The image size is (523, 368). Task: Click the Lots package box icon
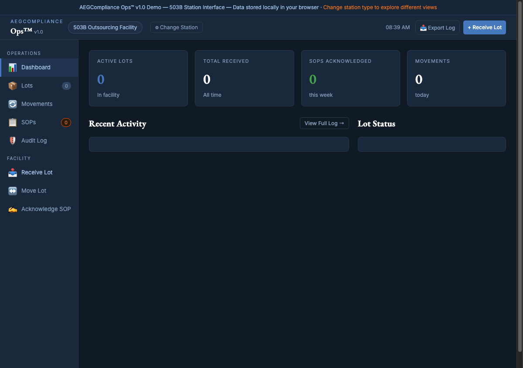[13, 86]
